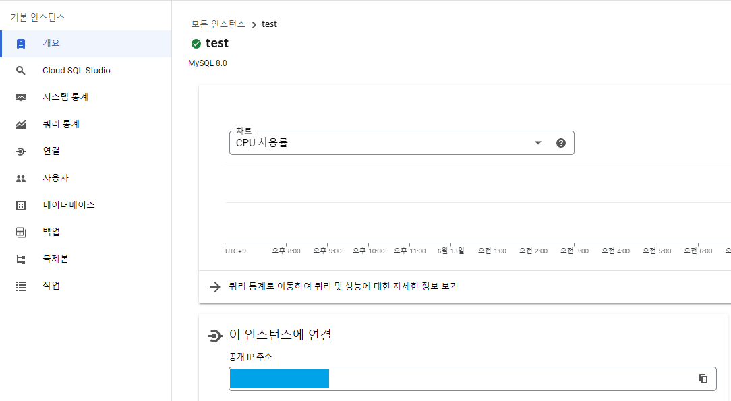Click the UTC+9 timezone label on chart
The height and width of the screenshot is (401, 731).
[235, 251]
